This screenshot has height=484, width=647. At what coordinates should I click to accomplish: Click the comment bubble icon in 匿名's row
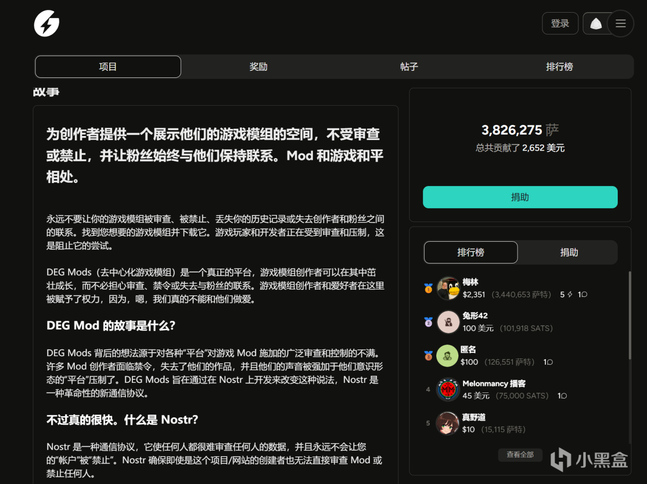[550, 362]
